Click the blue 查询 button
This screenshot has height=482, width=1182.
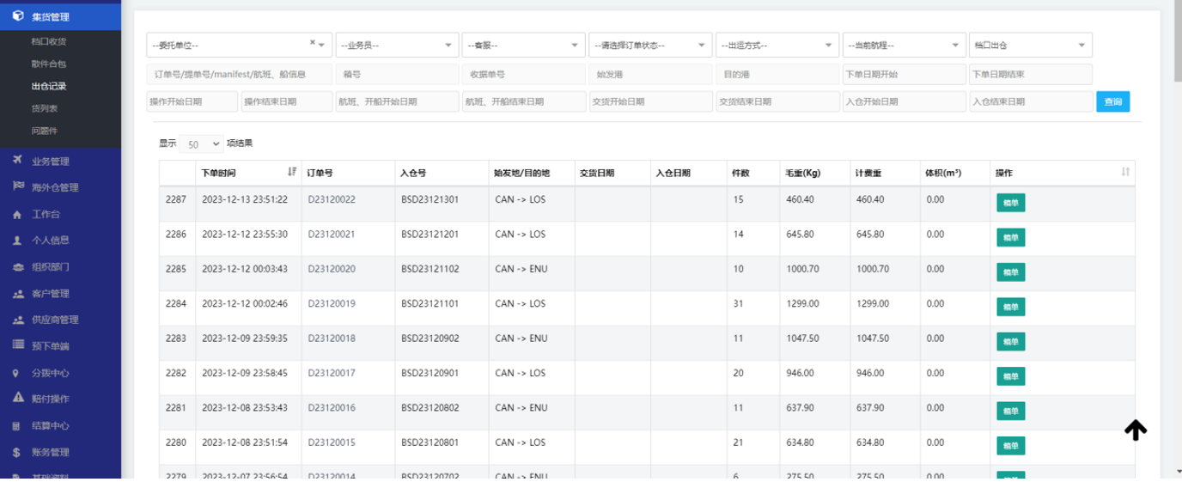pyautogui.click(x=1112, y=101)
